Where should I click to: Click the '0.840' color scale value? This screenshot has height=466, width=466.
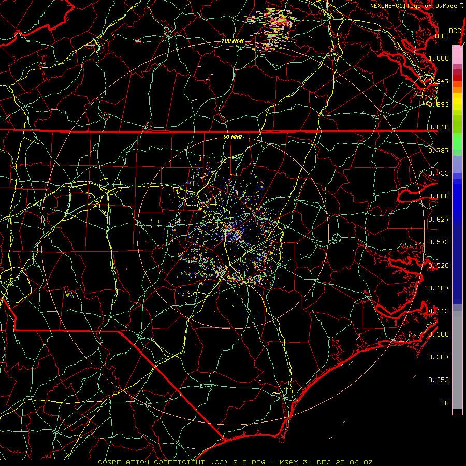click(439, 127)
